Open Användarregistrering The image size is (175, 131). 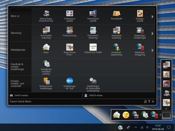[x=116, y=49]
